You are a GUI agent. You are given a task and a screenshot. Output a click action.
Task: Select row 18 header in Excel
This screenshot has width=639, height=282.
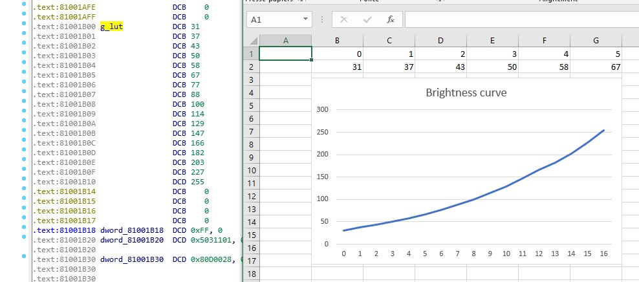(x=252, y=274)
